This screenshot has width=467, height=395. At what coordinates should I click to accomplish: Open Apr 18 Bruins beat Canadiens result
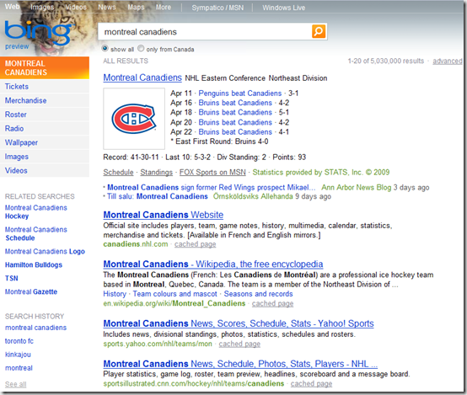pyautogui.click(x=235, y=113)
